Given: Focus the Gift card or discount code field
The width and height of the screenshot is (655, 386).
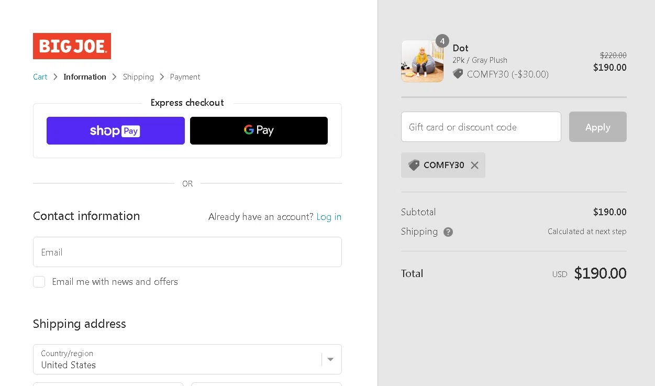Looking at the screenshot, I should click(481, 127).
